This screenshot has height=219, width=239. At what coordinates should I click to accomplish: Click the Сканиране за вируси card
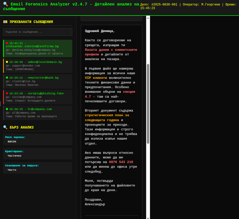click(x=38, y=168)
